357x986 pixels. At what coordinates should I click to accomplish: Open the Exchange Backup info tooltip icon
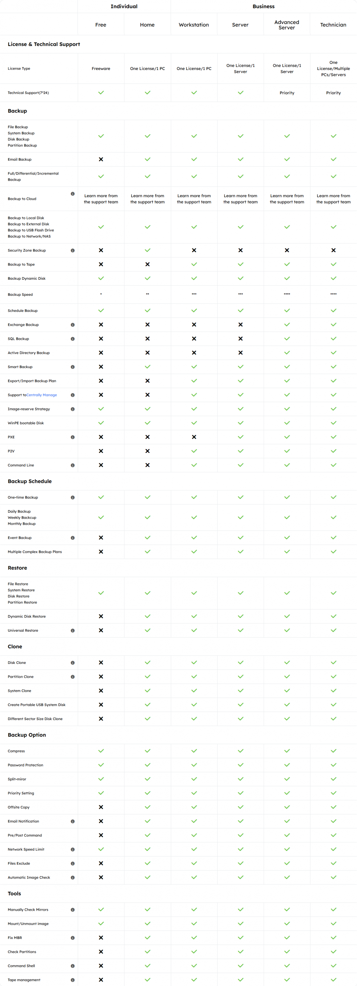(73, 325)
